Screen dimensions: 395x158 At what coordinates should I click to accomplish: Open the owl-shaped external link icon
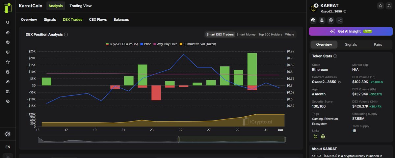point(322,20)
